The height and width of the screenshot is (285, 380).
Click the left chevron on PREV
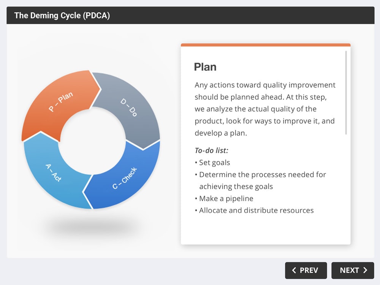[x=294, y=270]
